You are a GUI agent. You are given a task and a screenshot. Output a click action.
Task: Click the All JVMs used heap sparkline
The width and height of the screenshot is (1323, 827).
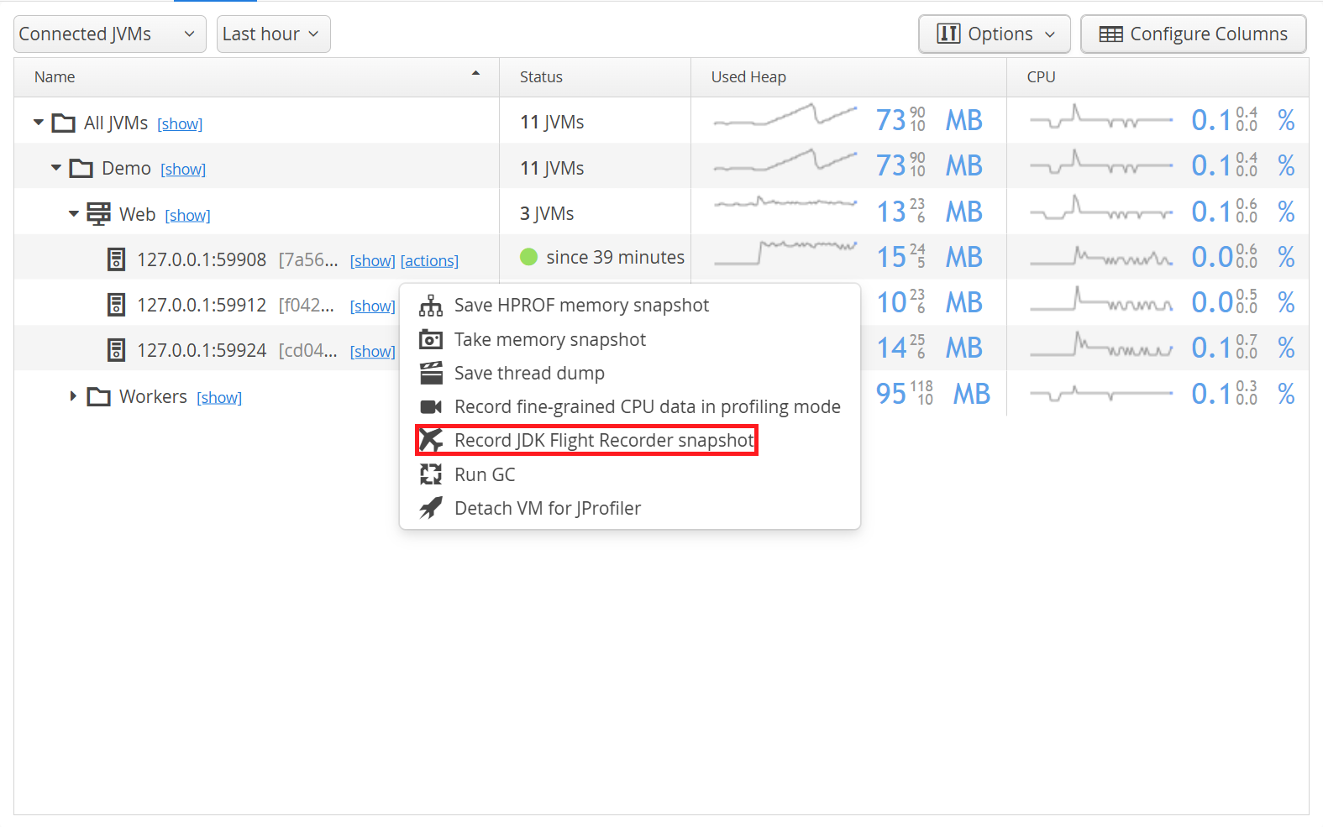(x=785, y=116)
